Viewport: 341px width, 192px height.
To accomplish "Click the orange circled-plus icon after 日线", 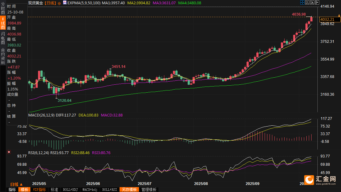I will (x=59, y=3).
